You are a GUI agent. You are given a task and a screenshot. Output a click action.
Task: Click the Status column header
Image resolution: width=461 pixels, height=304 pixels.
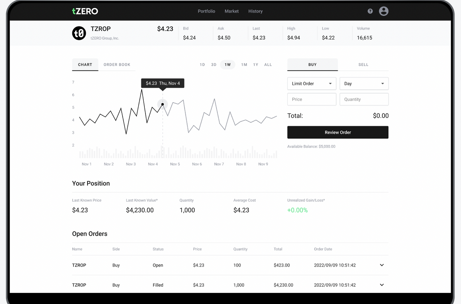click(158, 249)
